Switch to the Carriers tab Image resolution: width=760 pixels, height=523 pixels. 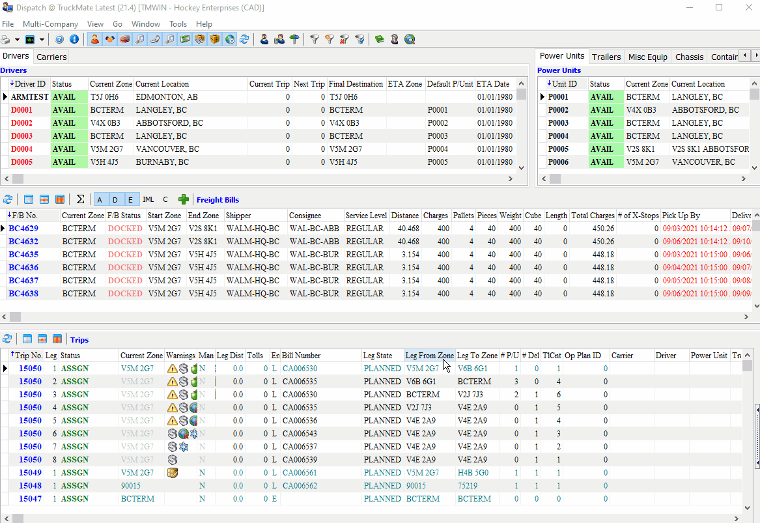(51, 57)
